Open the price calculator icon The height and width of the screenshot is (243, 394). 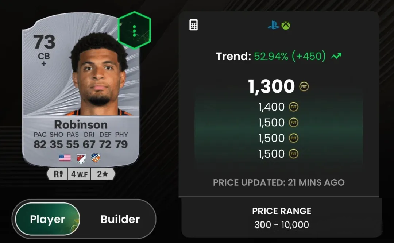[193, 25]
